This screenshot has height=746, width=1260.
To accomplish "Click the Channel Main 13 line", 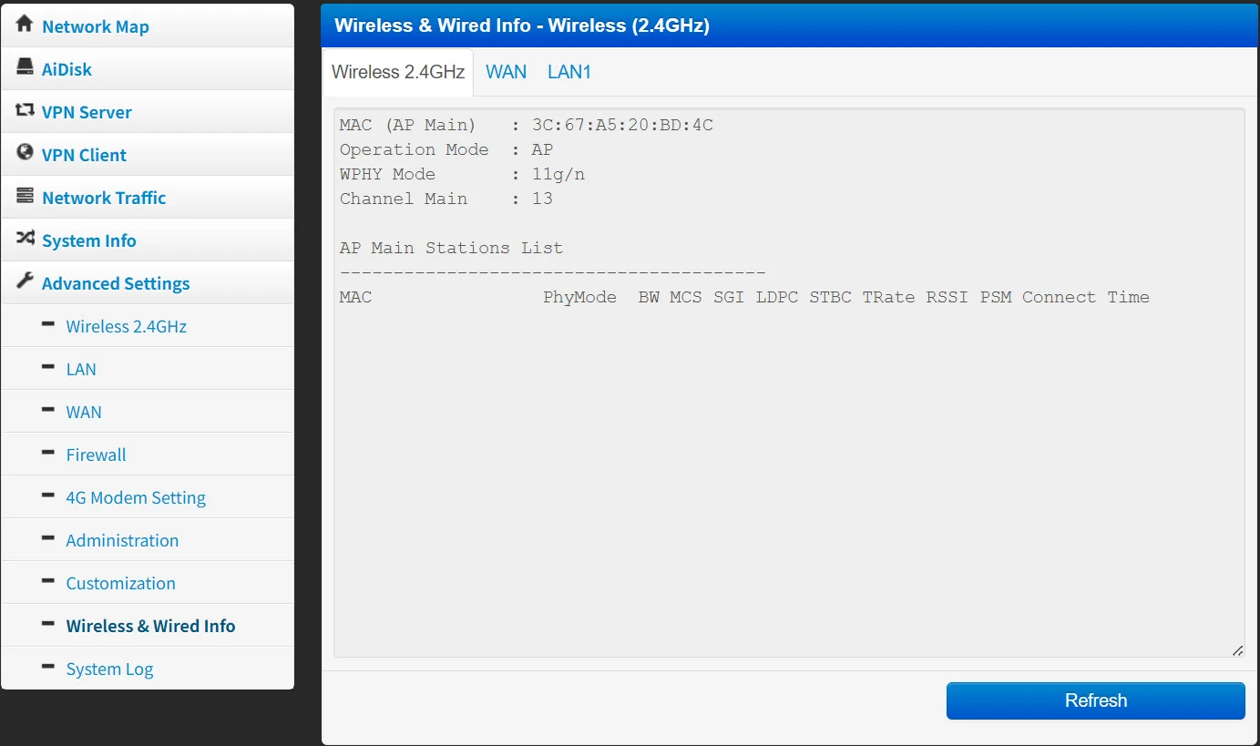I will (446, 199).
